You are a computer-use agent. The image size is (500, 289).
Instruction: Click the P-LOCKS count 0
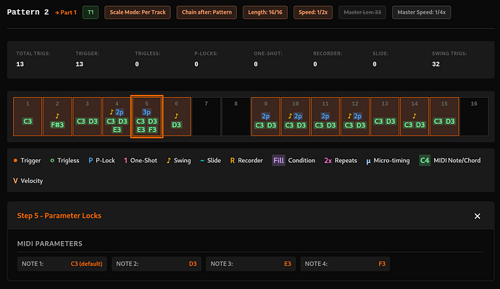pyautogui.click(x=196, y=64)
